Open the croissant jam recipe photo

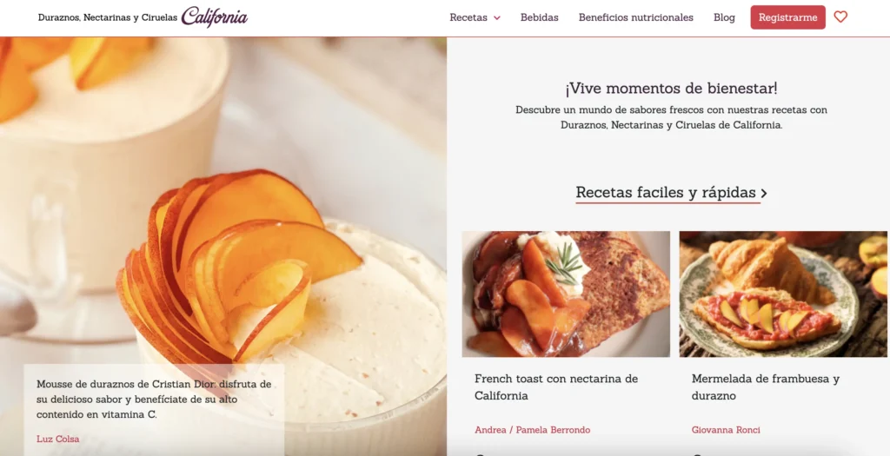pyautogui.click(x=783, y=294)
